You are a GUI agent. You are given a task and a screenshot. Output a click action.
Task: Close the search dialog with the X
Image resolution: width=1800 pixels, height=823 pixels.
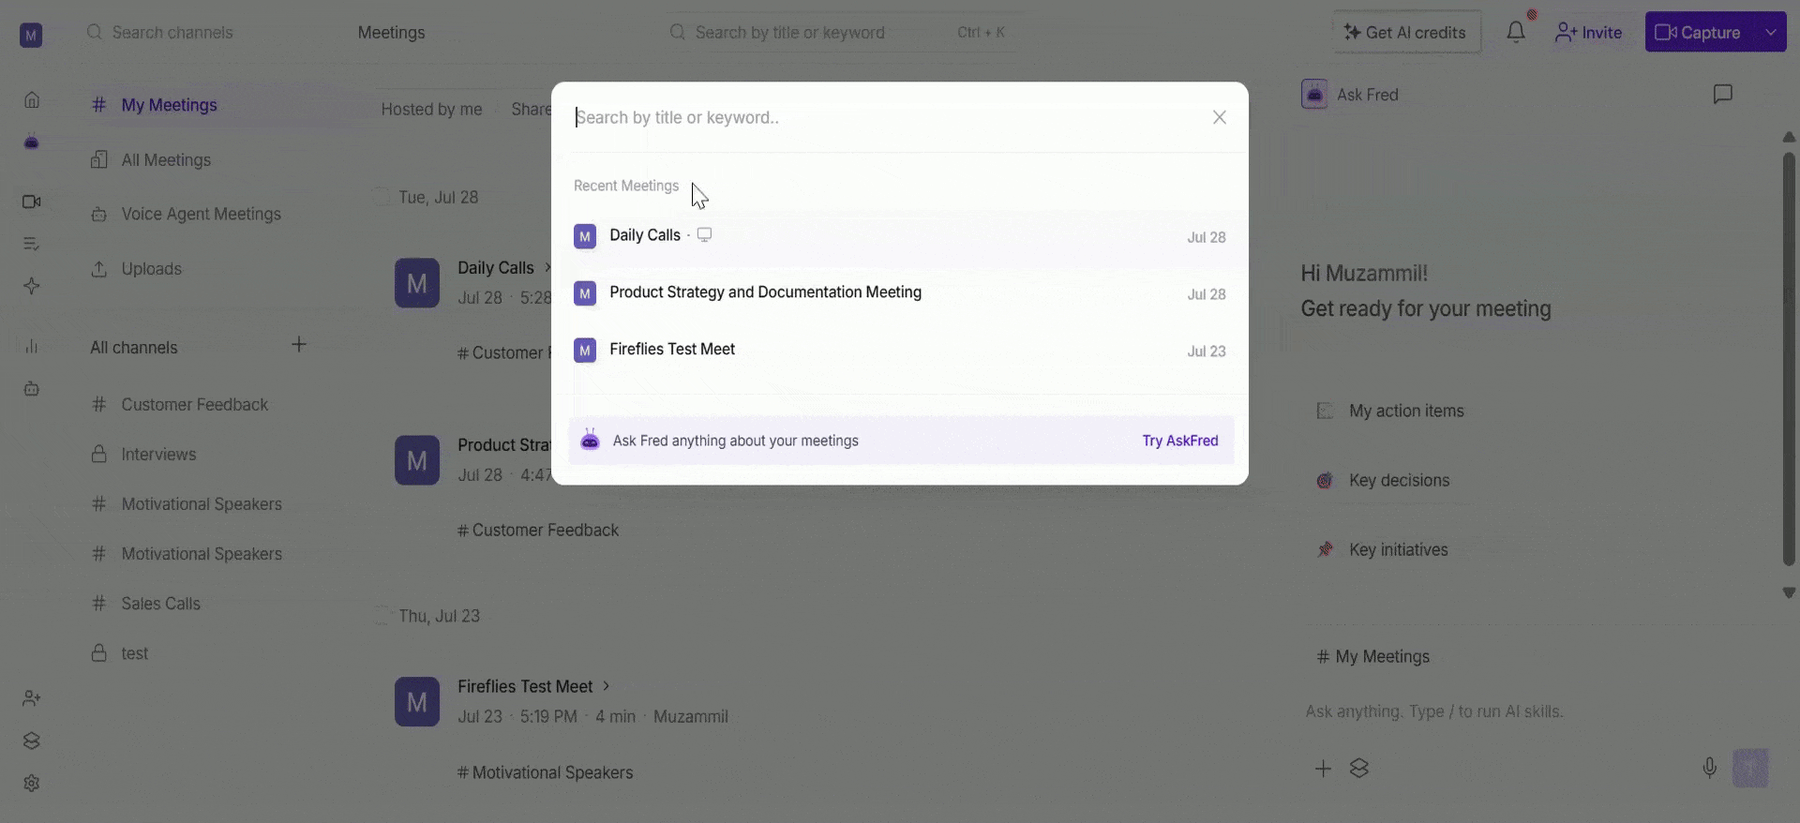(x=1219, y=117)
